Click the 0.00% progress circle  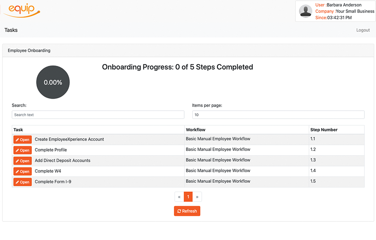(53, 82)
